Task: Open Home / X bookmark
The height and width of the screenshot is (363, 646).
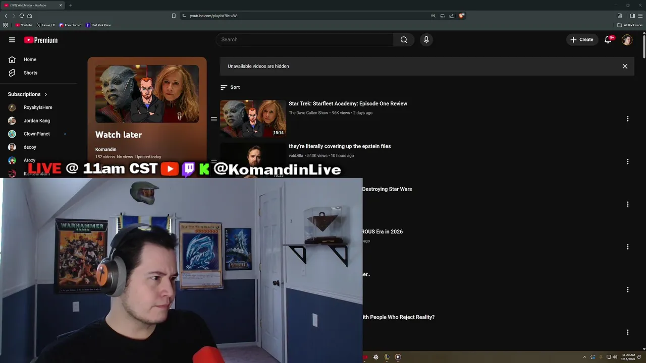Action: (x=45, y=25)
